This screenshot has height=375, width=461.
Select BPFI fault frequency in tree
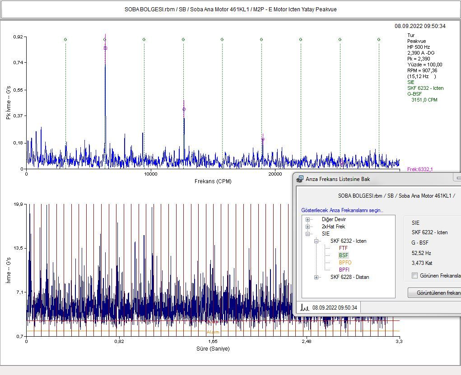click(344, 270)
